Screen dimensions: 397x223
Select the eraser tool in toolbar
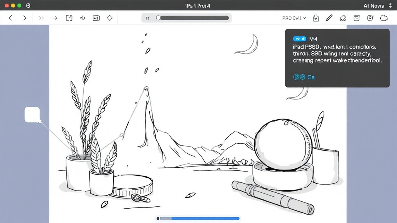click(x=343, y=18)
